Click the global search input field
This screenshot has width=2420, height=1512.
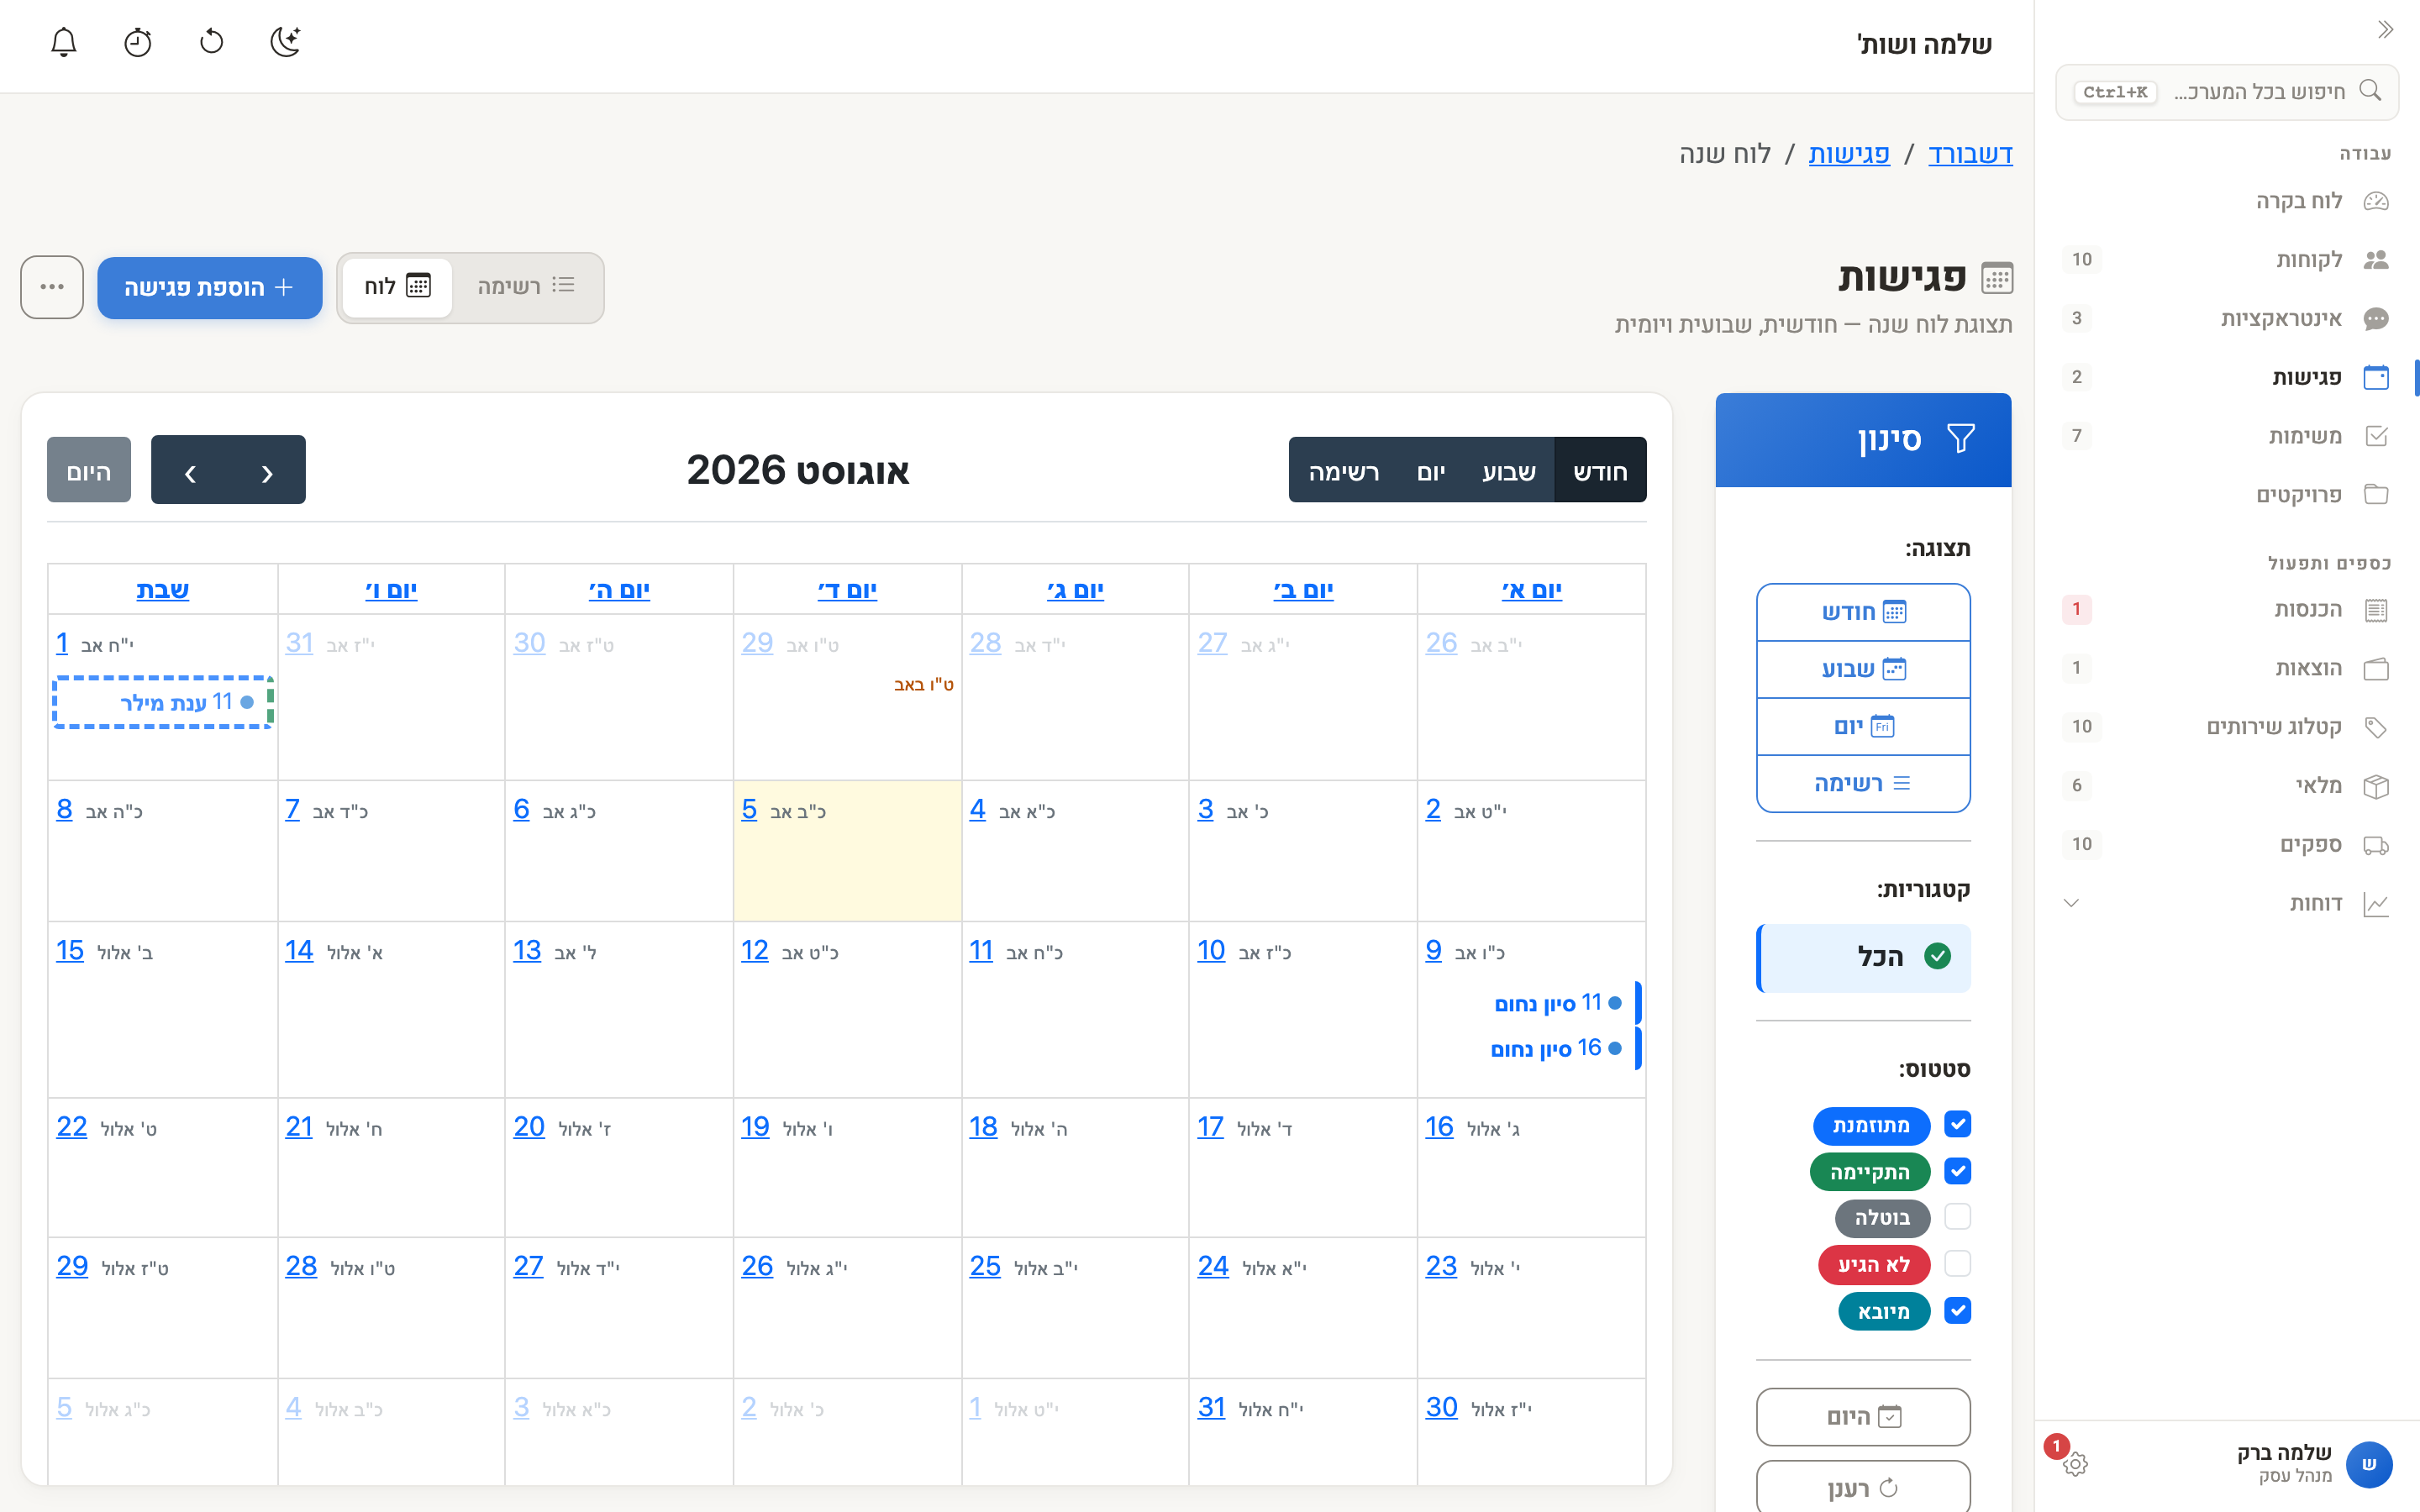pos(2227,92)
